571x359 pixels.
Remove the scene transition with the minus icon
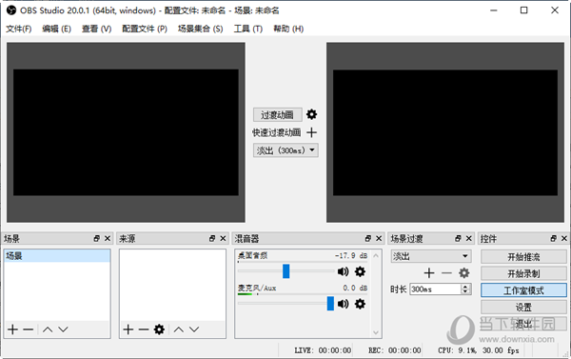click(446, 272)
